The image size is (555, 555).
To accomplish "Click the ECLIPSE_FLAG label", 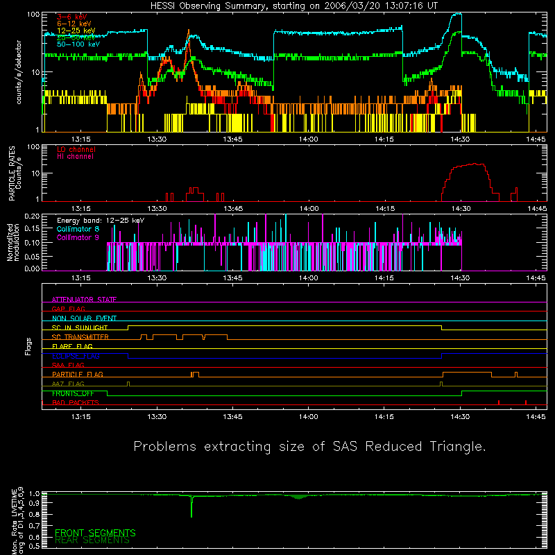I will tap(76, 356).
